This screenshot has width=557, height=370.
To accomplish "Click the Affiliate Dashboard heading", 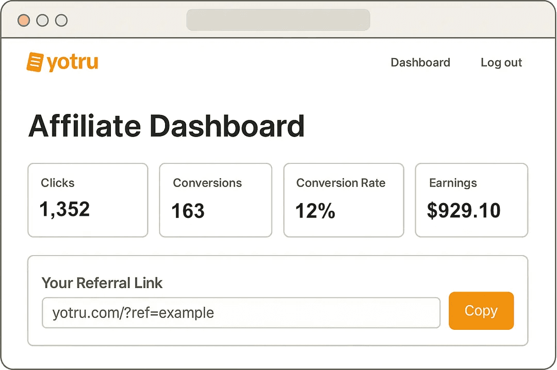I will click(167, 125).
